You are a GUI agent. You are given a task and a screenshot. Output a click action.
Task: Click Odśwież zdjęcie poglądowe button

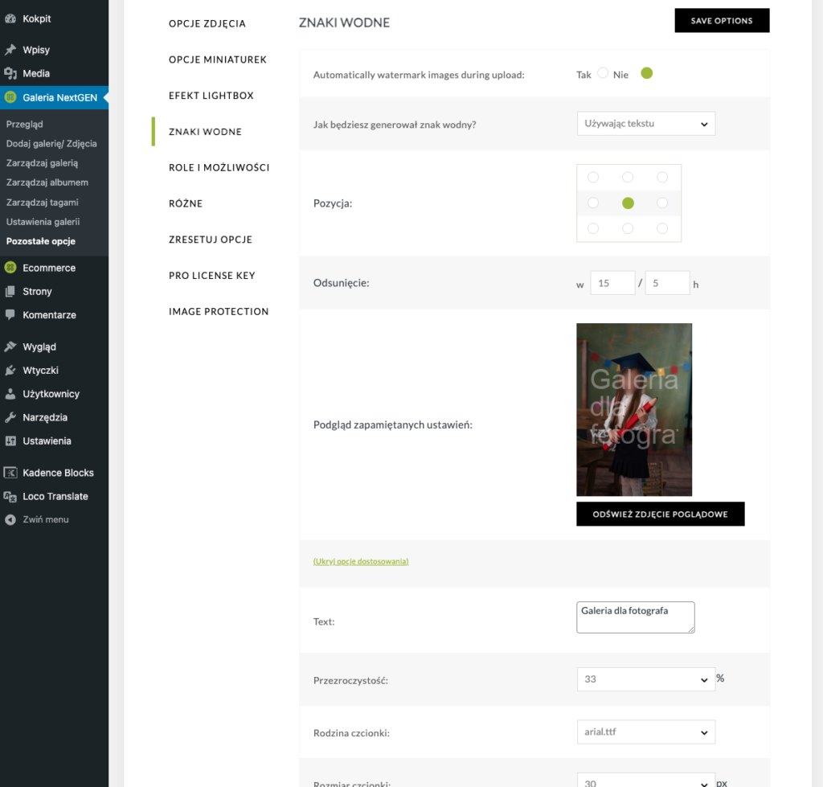[660, 514]
